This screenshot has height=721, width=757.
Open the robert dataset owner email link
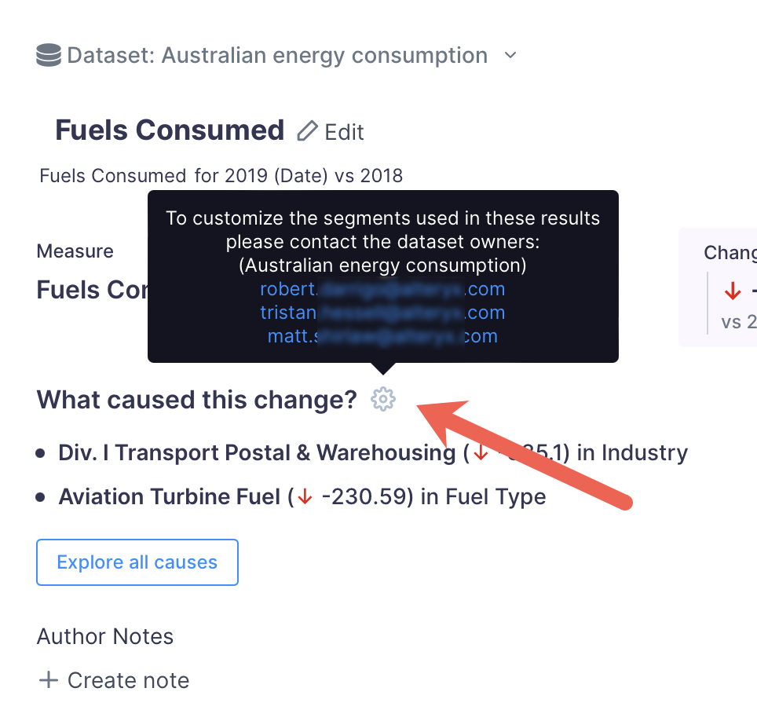click(x=382, y=289)
